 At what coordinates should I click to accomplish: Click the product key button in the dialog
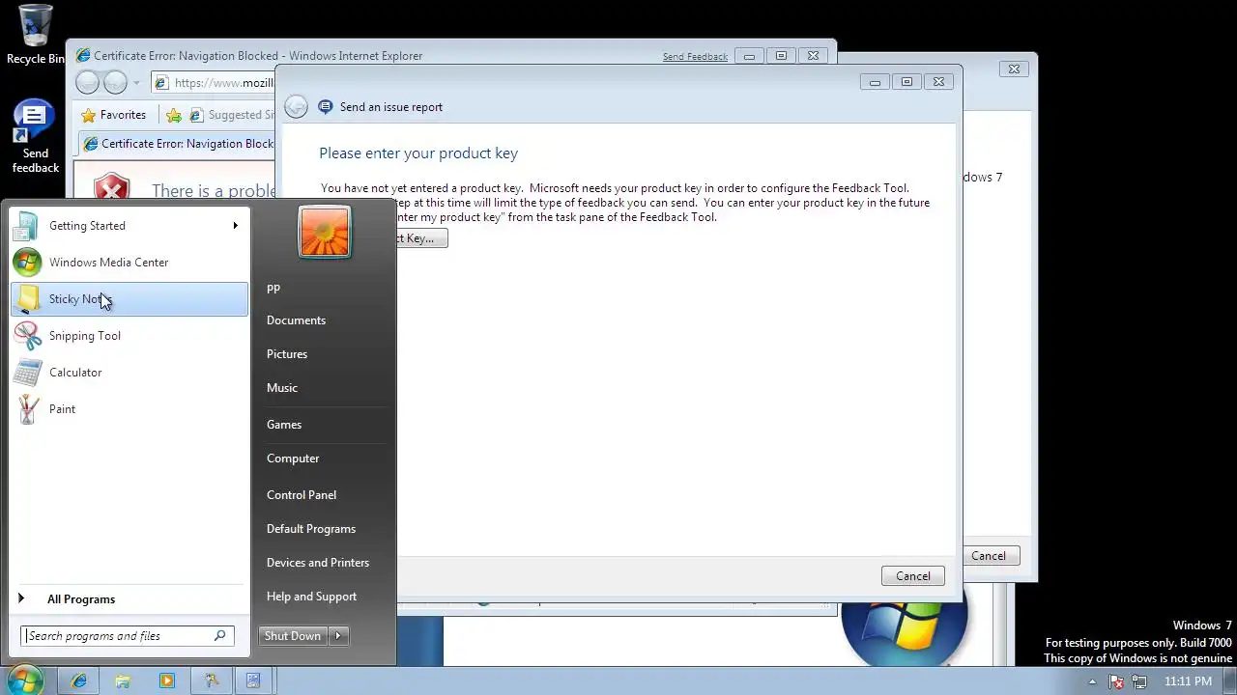tap(421, 238)
